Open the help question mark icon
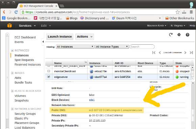The width and height of the screenshot is (196, 129). click(x=187, y=35)
